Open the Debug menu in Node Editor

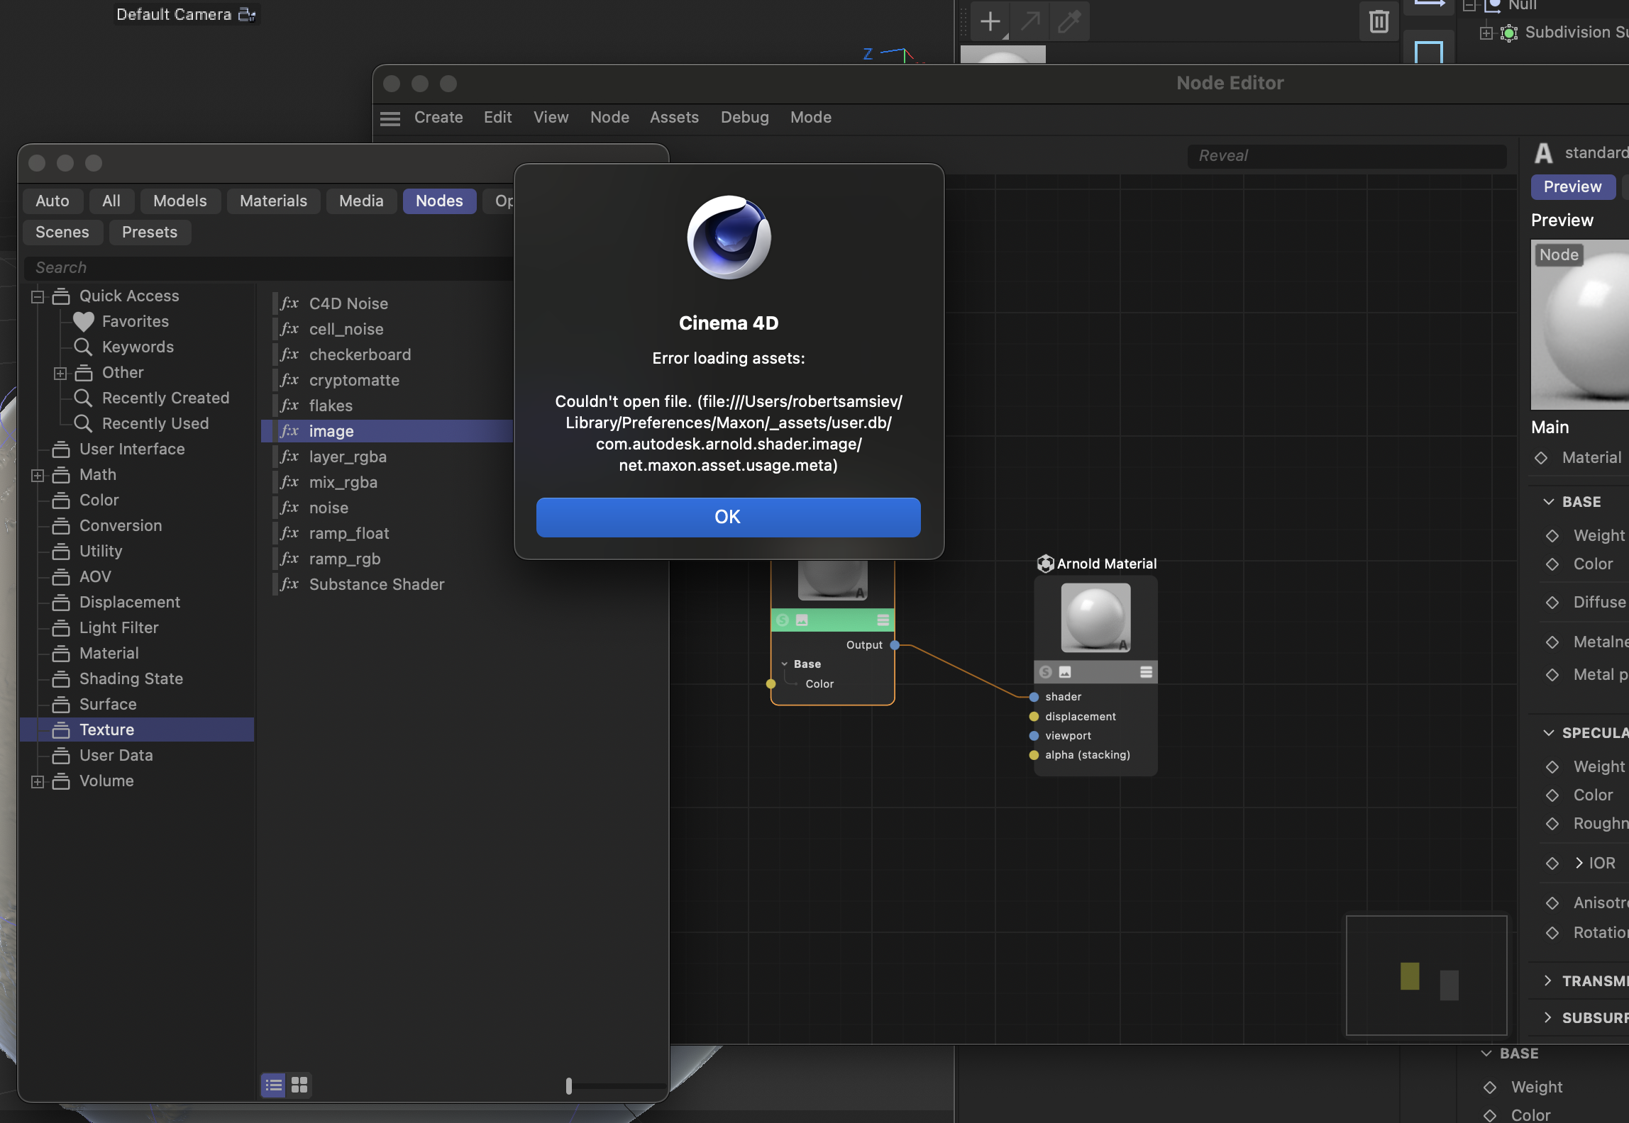[x=744, y=118]
